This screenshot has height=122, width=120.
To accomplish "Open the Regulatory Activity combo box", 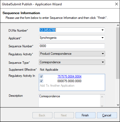I will click(72, 54).
